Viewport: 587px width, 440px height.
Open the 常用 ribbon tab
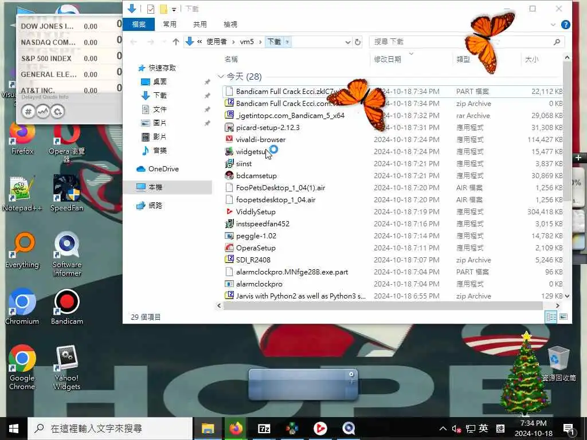170,24
